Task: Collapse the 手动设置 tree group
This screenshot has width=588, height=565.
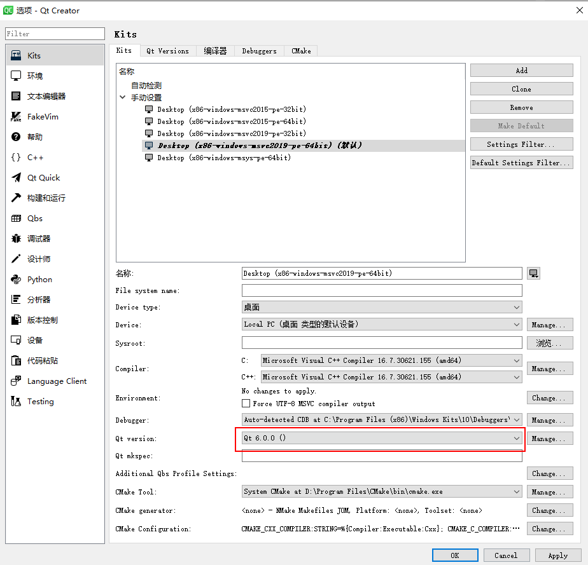Action: (122, 97)
